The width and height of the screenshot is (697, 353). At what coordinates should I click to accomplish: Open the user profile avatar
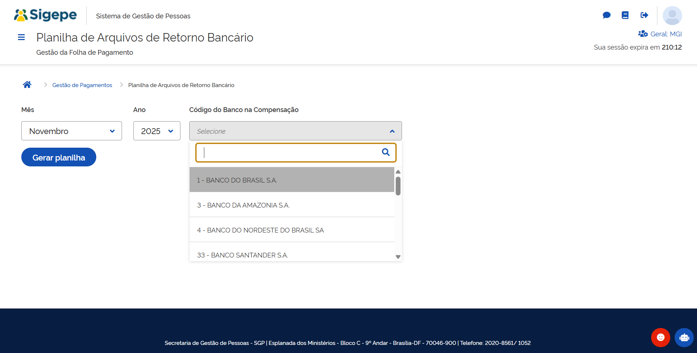click(672, 15)
